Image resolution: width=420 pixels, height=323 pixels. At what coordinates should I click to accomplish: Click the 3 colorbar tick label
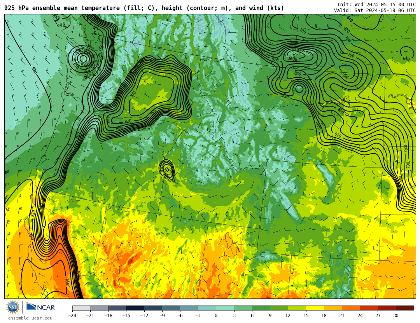point(234,316)
